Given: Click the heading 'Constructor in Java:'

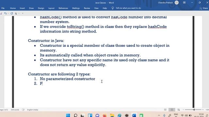Looking at the screenshot, I should 46,41.
